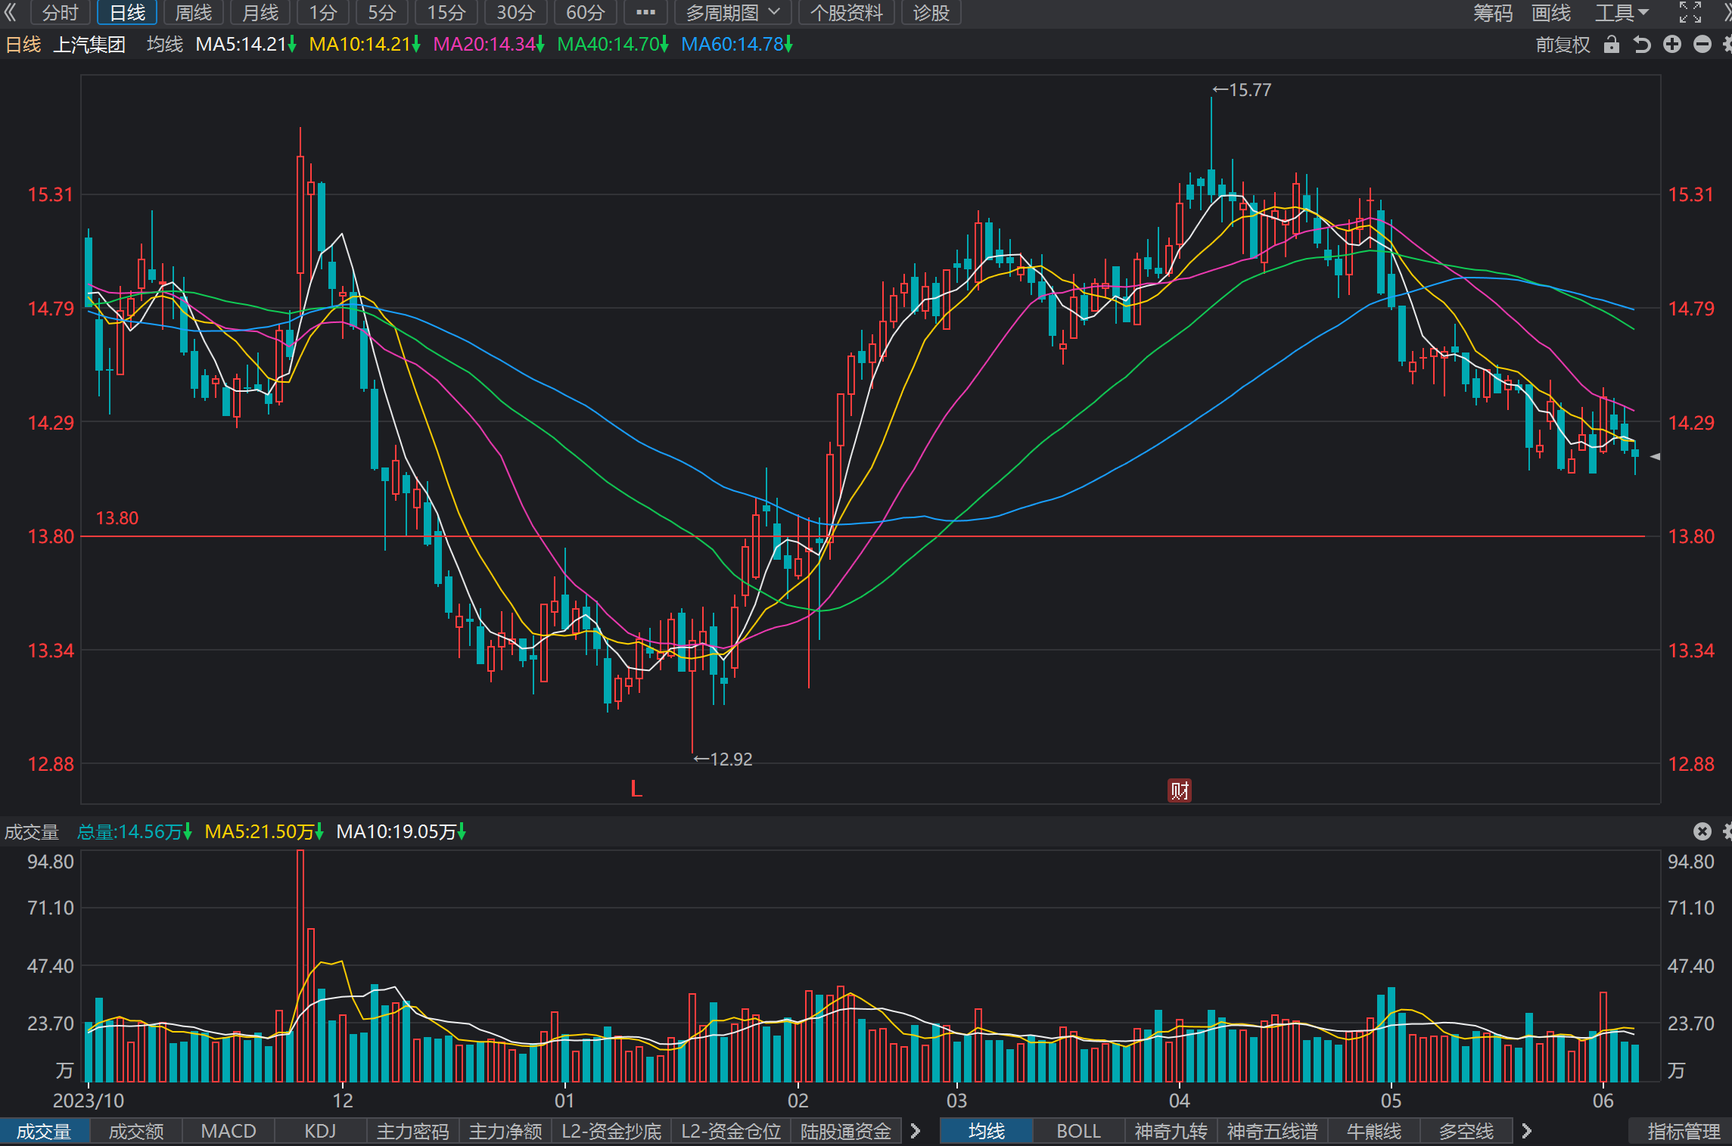Click the 12.92 low price marker
The width and height of the screenshot is (1732, 1146).
tap(723, 759)
